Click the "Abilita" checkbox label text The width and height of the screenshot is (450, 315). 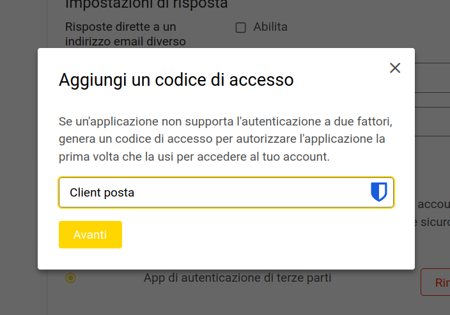click(270, 27)
